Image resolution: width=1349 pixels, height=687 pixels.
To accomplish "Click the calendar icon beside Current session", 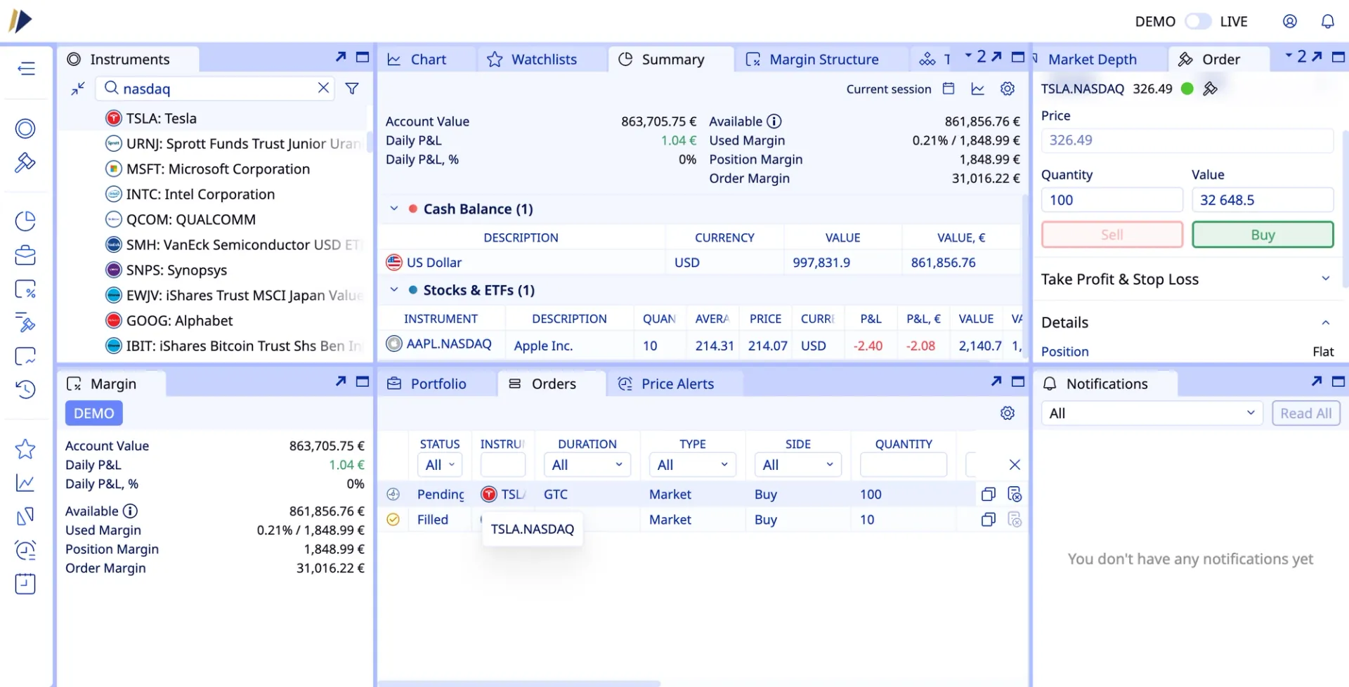I will pyautogui.click(x=948, y=89).
